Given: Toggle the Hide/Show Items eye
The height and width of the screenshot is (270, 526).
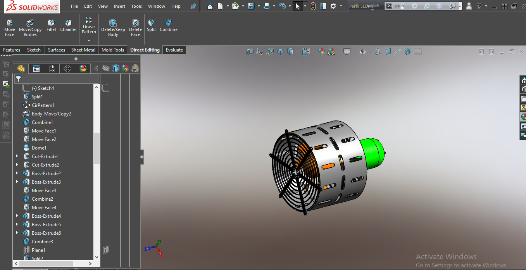Looking at the screenshot, I should [x=362, y=52].
